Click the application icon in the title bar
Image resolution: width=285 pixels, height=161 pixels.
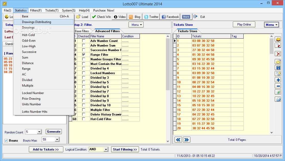point(5,4)
